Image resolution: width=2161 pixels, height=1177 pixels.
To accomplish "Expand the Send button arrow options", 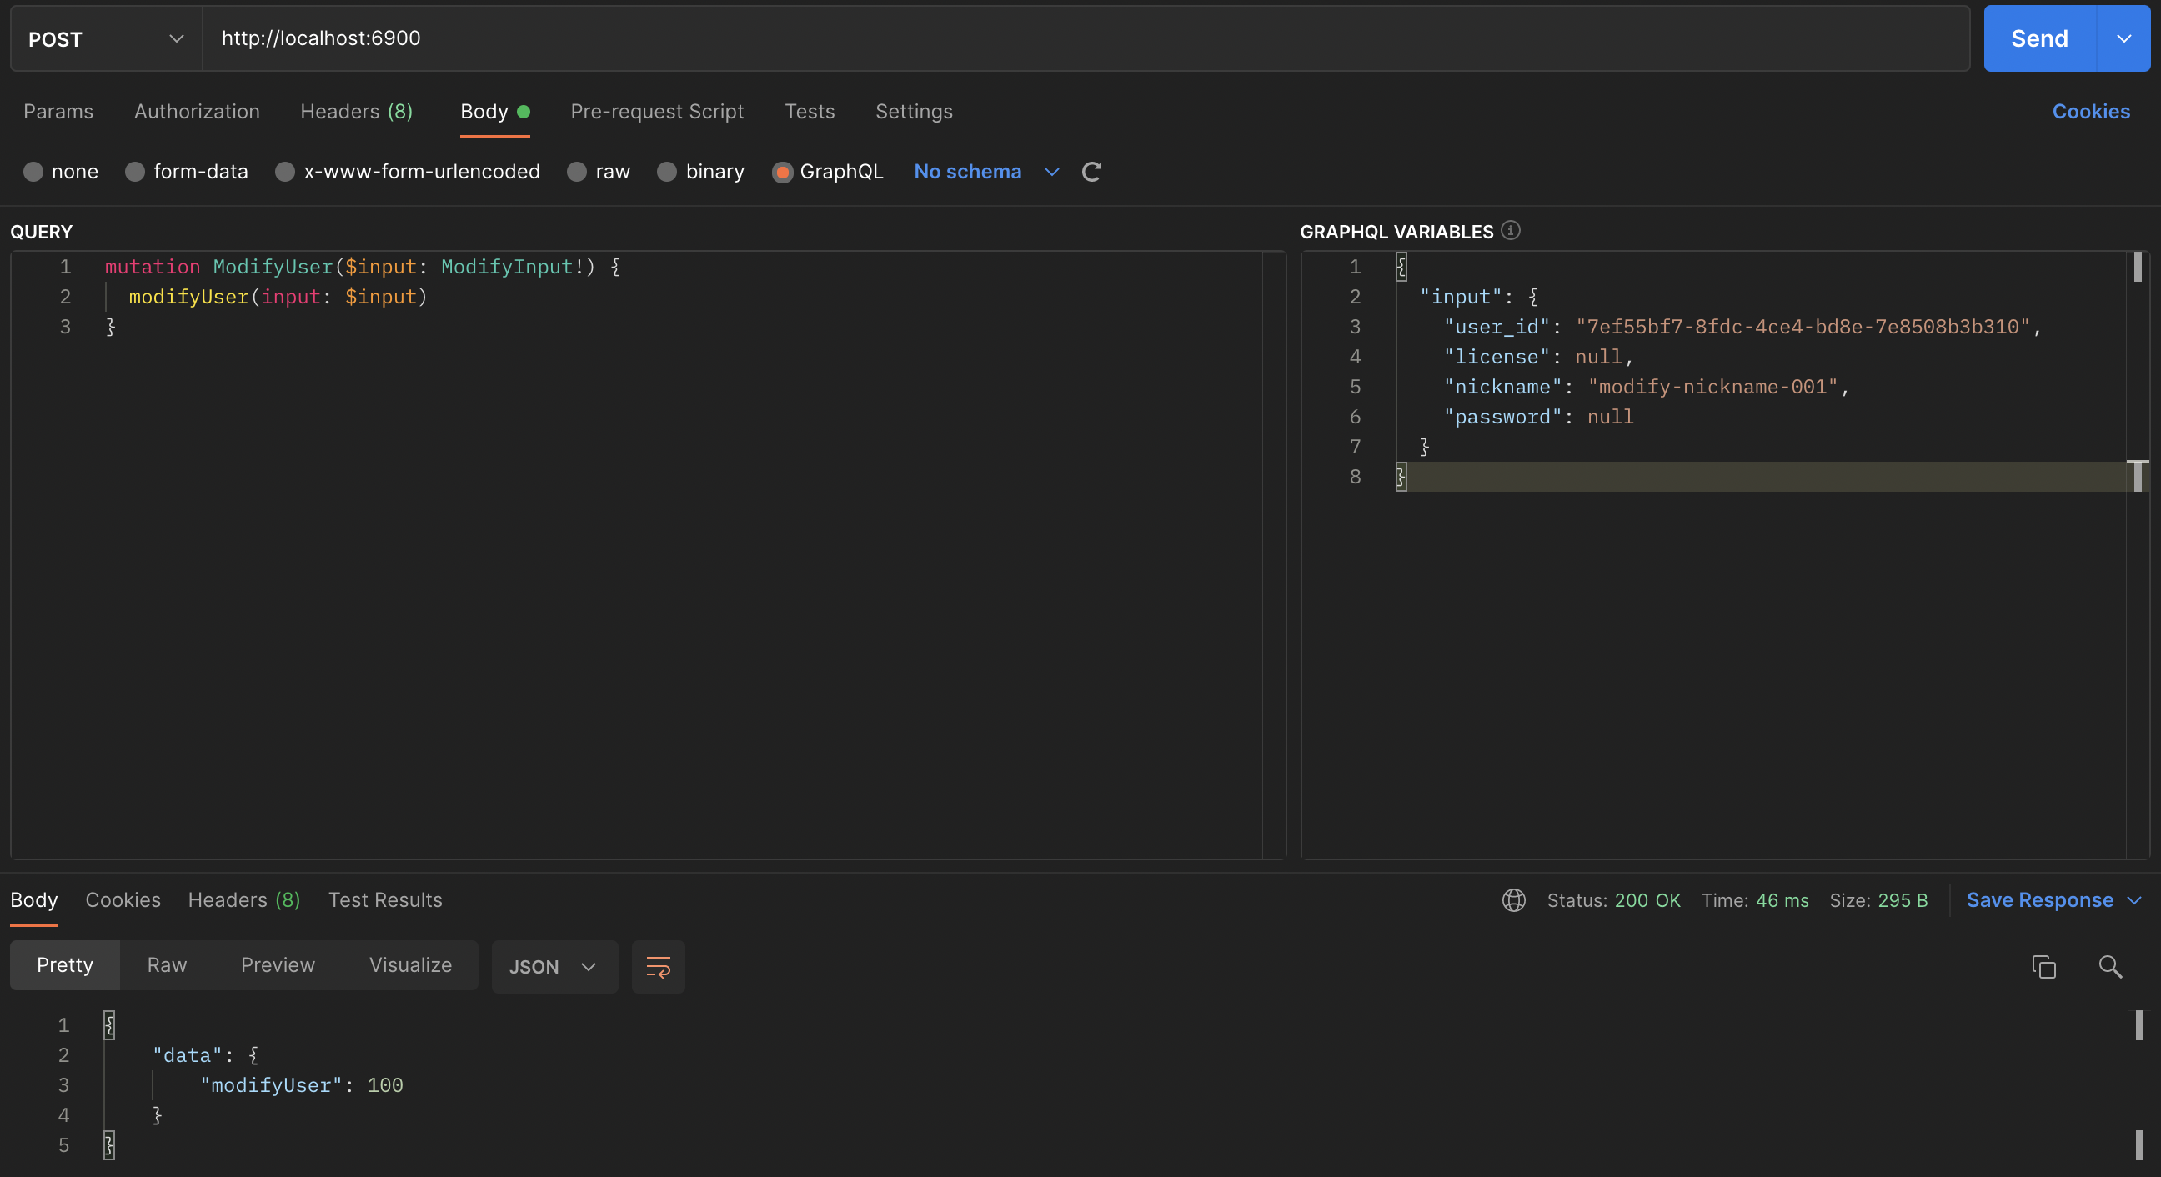I will point(2123,38).
